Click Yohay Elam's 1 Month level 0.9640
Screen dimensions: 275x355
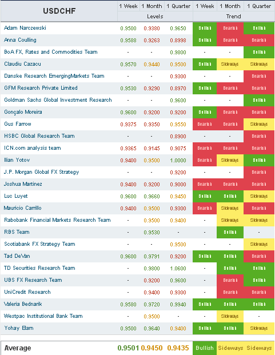(x=152, y=328)
